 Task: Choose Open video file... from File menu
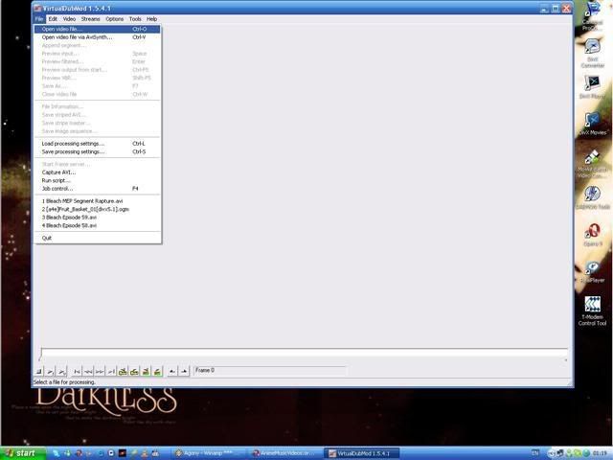tap(98, 29)
